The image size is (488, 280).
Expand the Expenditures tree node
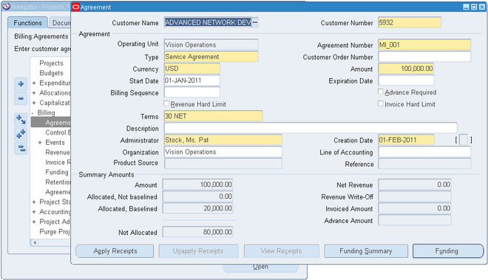tap(34, 83)
